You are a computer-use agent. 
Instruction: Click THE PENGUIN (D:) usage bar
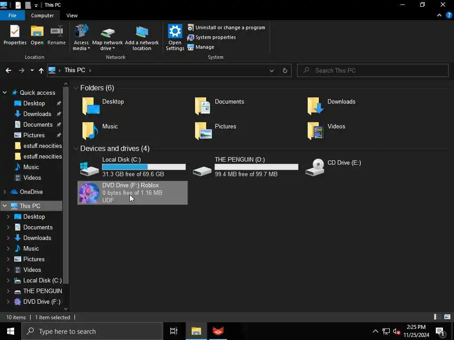pos(256,167)
